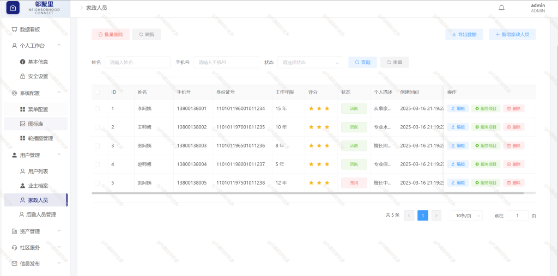
Task: Check the row for 刘阿姨
Action: (97, 183)
